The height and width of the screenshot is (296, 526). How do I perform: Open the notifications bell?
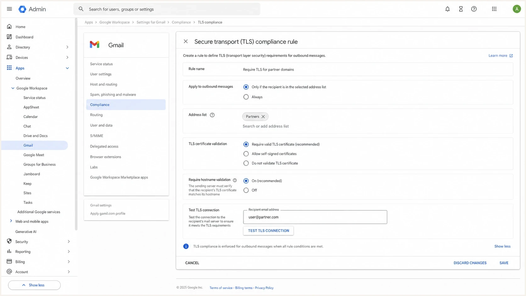coord(447,9)
